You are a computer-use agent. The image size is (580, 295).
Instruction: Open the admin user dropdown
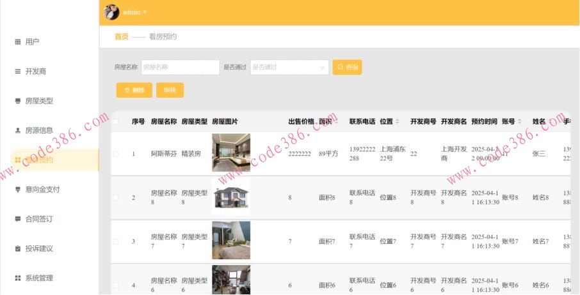(135, 13)
